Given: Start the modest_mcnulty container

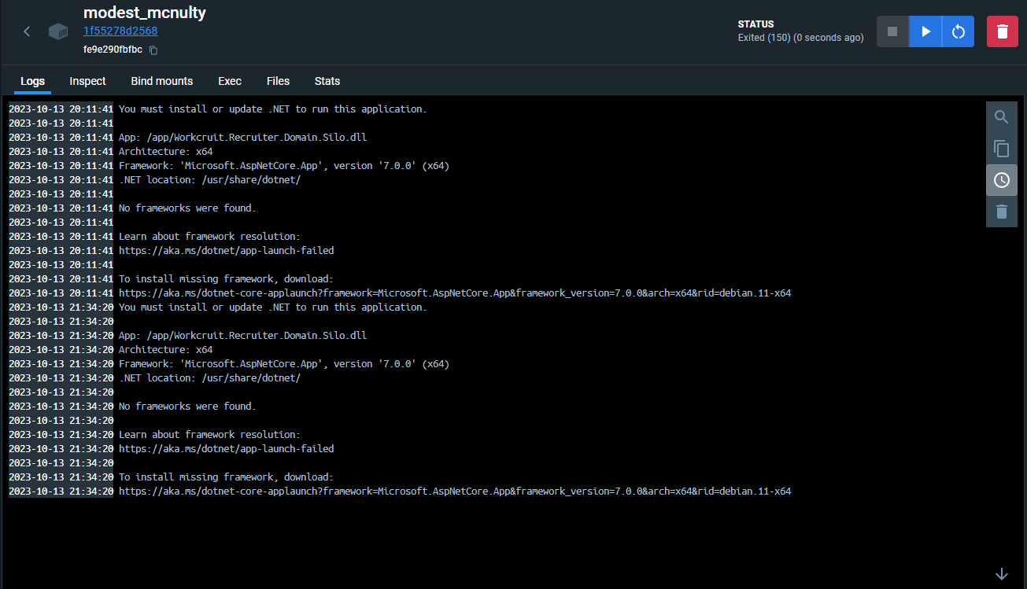Looking at the screenshot, I should point(925,31).
